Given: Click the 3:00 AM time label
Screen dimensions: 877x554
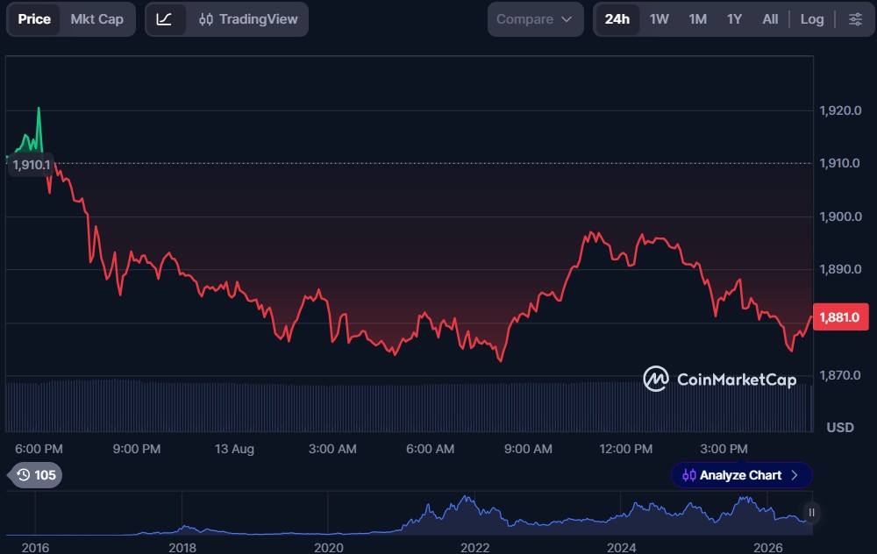Looking at the screenshot, I should click(x=332, y=449).
